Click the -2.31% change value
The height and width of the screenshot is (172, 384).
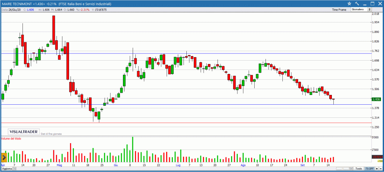pos(82,10)
